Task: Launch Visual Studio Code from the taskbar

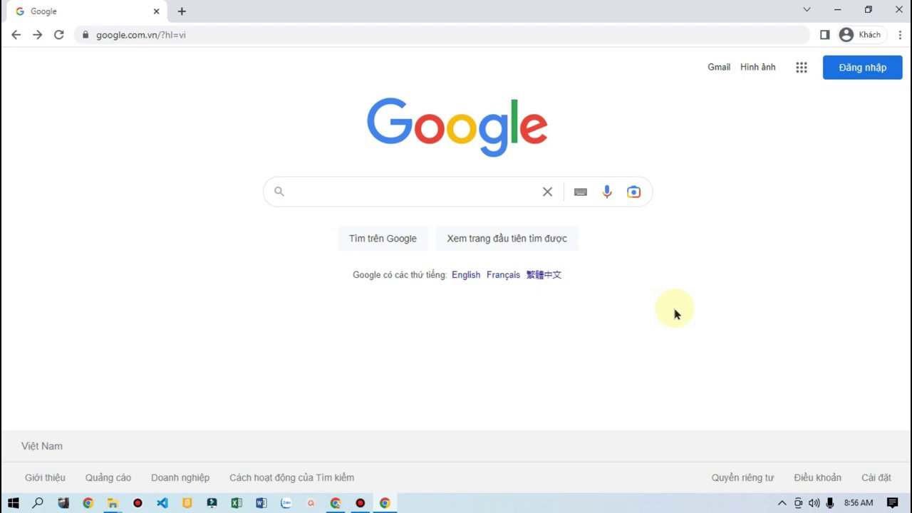Action: coord(162,503)
